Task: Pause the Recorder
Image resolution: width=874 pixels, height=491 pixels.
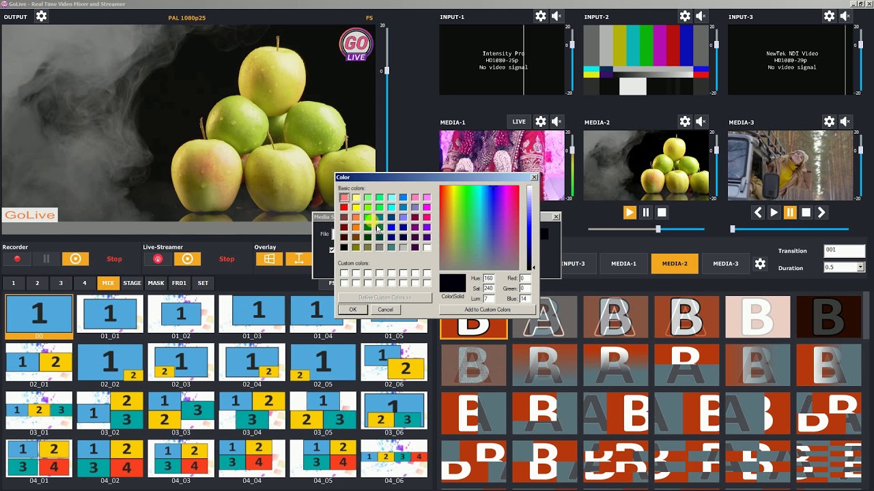Action: 46,259
